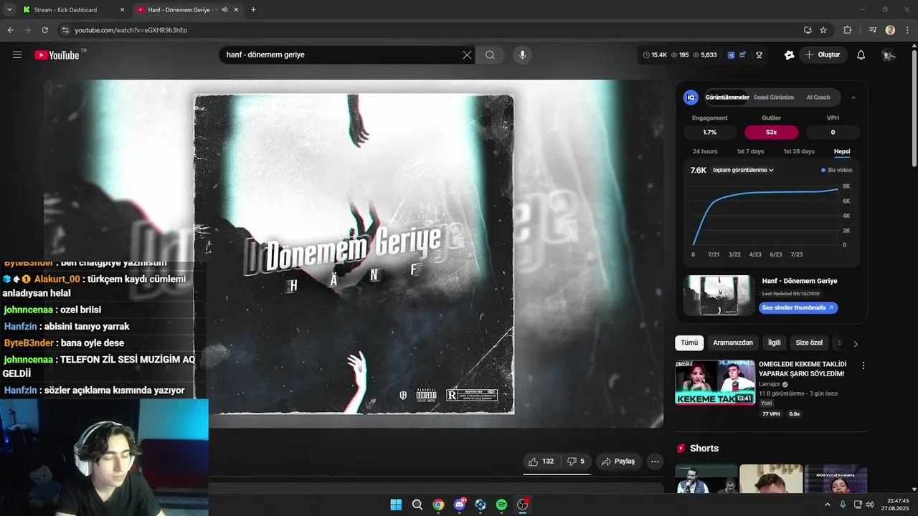Open the trophy icon in the vidIQ bar
This screenshot has width=918, height=516.
(759, 55)
